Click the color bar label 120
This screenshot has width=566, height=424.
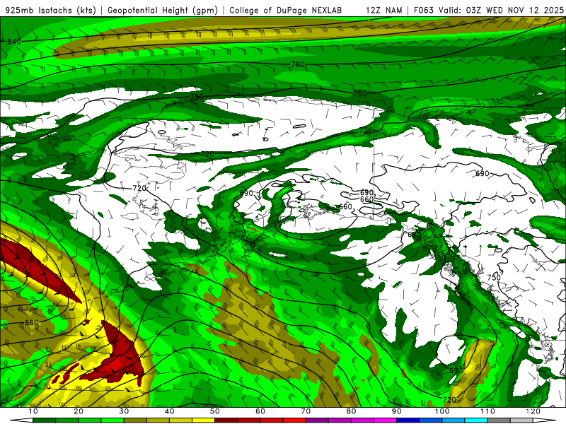tap(533, 411)
